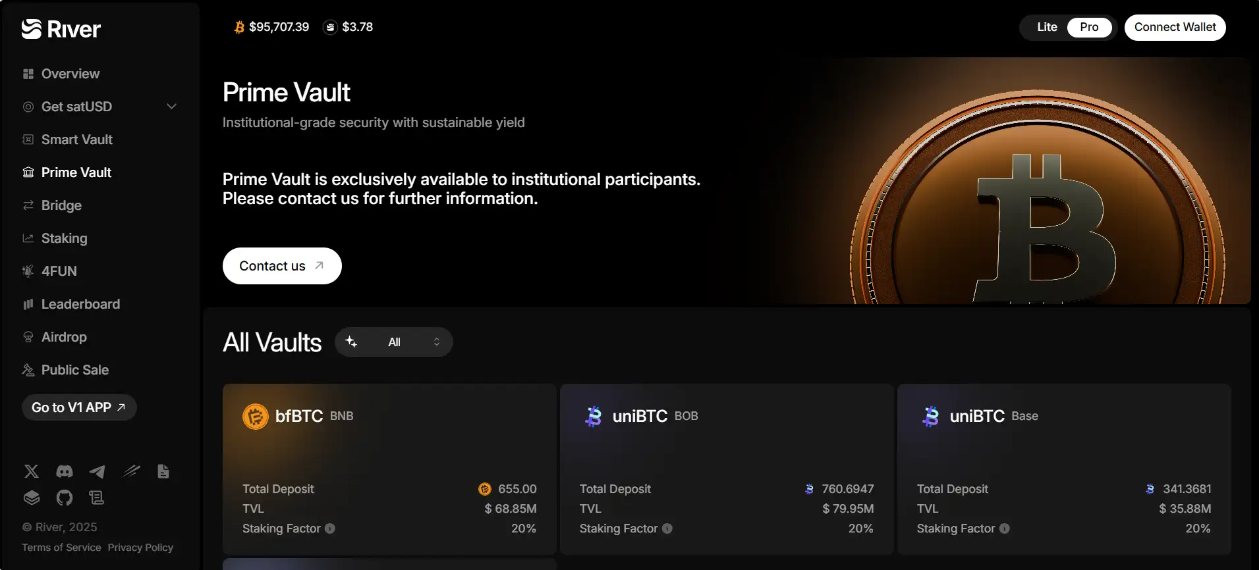Viewport: 1259px width, 570px height.
Task: Expand the Get satUSD submenu chevron
Action: tap(171, 107)
